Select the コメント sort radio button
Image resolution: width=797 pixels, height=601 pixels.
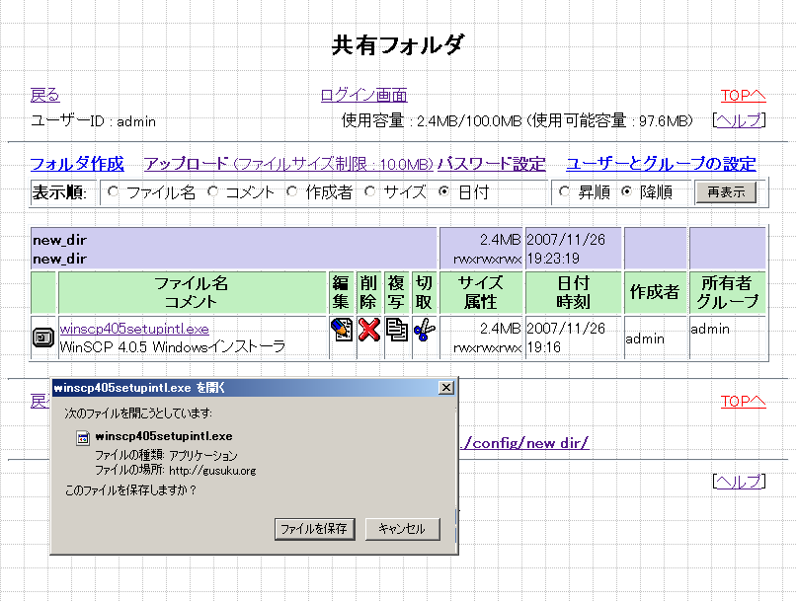(x=213, y=192)
